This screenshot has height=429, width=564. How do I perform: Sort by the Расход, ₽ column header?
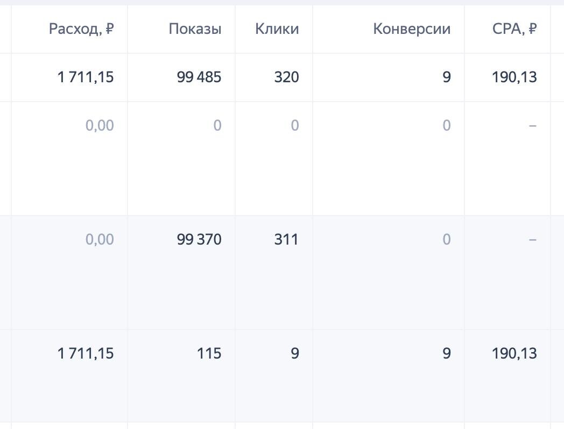coord(81,29)
